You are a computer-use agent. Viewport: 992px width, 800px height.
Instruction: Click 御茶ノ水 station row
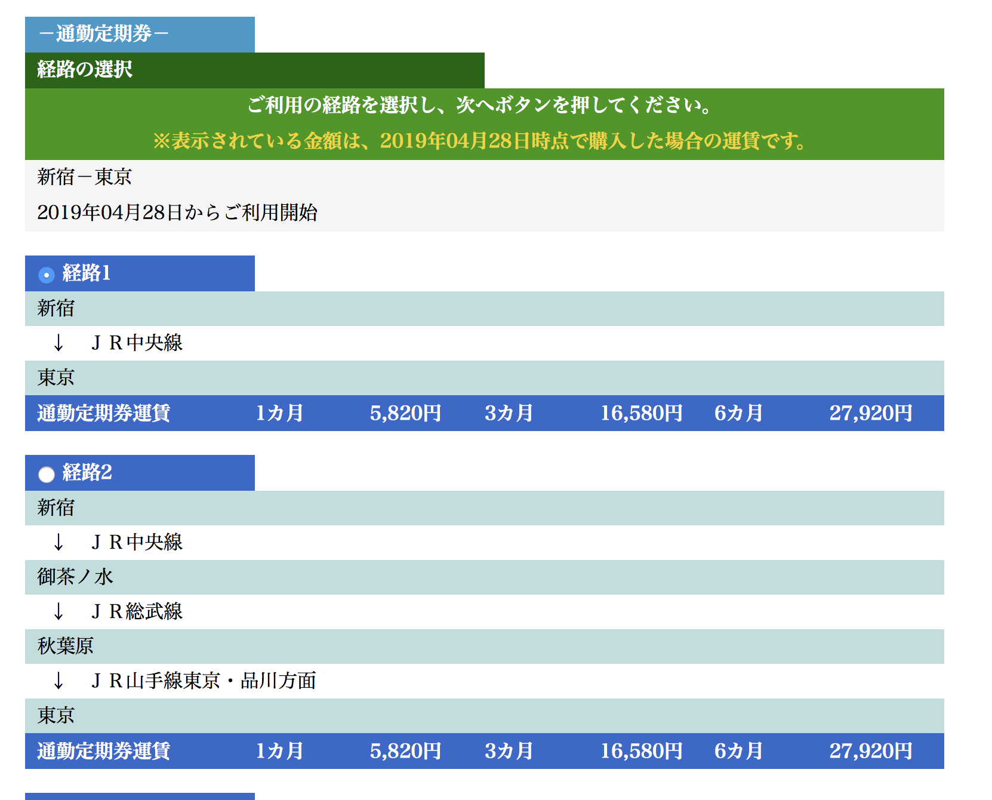(75, 577)
